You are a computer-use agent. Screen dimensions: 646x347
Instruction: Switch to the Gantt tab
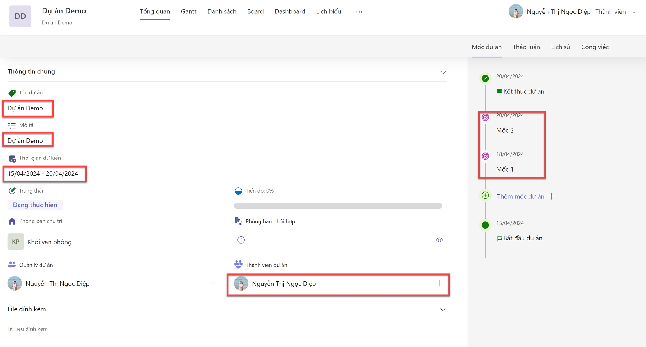click(x=188, y=11)
